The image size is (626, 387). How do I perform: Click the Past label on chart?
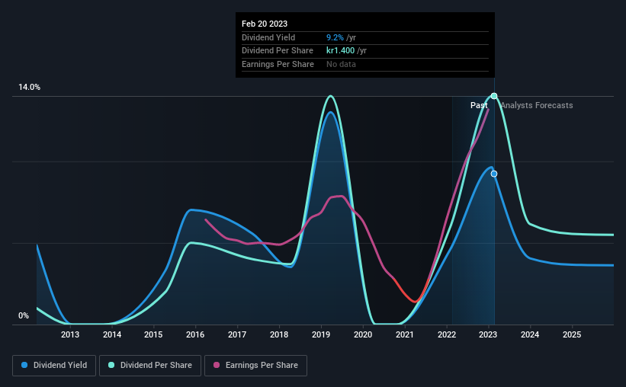pos(479,105)
